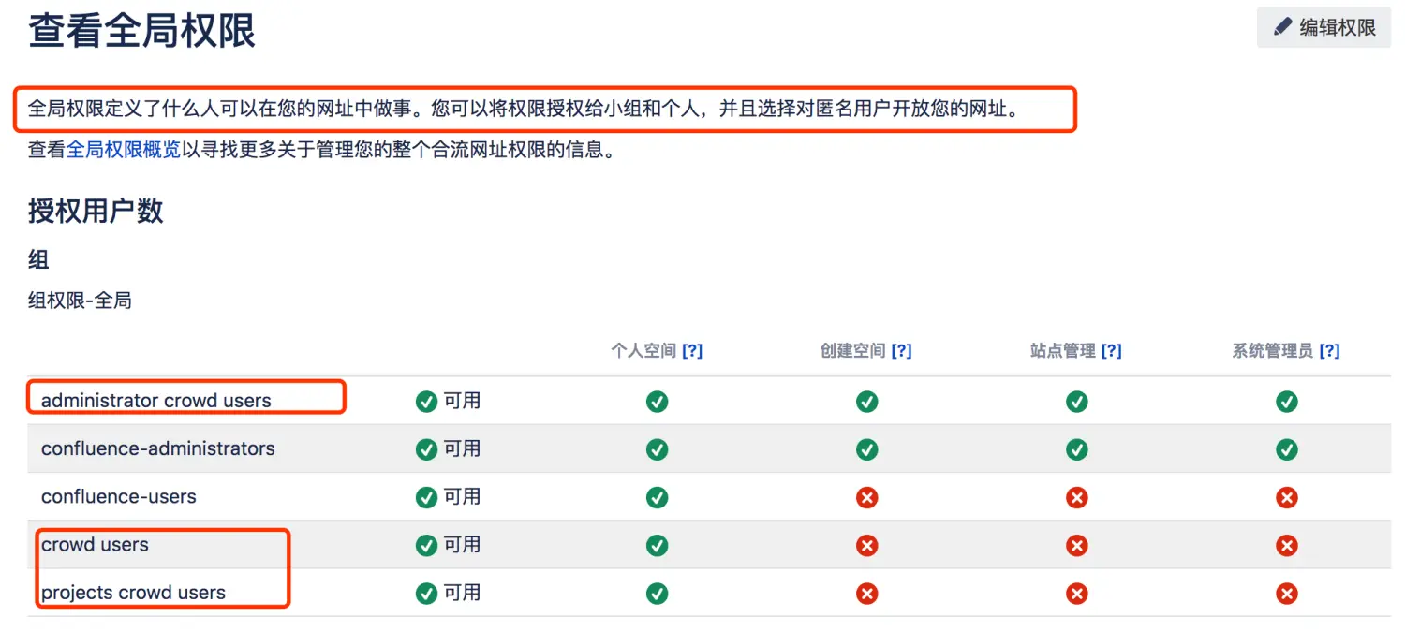1405x632 pixels.
Task: Click red cross for crowd users 系统管理员
Action: tap(1287, 545)
